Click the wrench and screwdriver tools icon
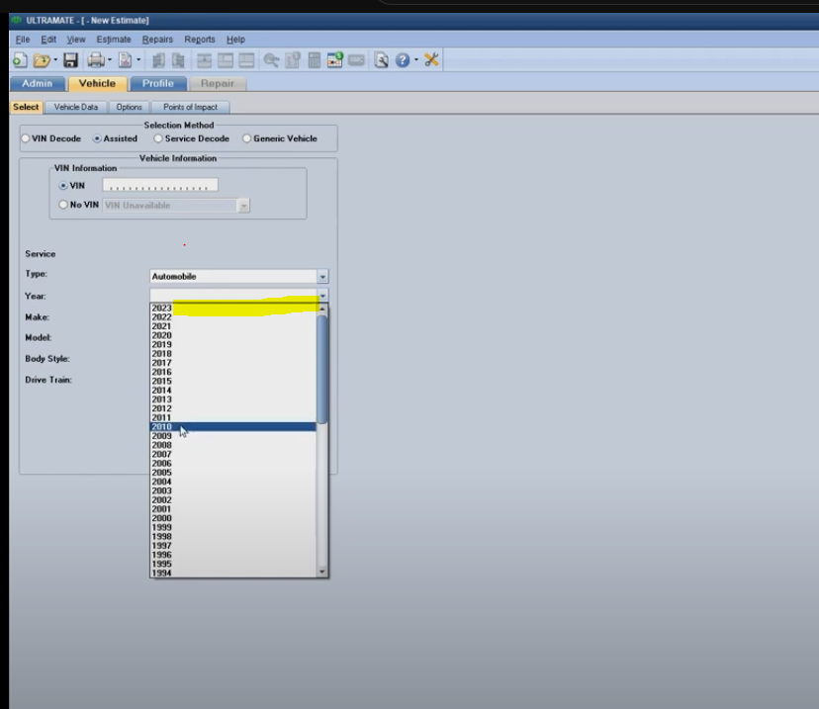 [431, 61]
